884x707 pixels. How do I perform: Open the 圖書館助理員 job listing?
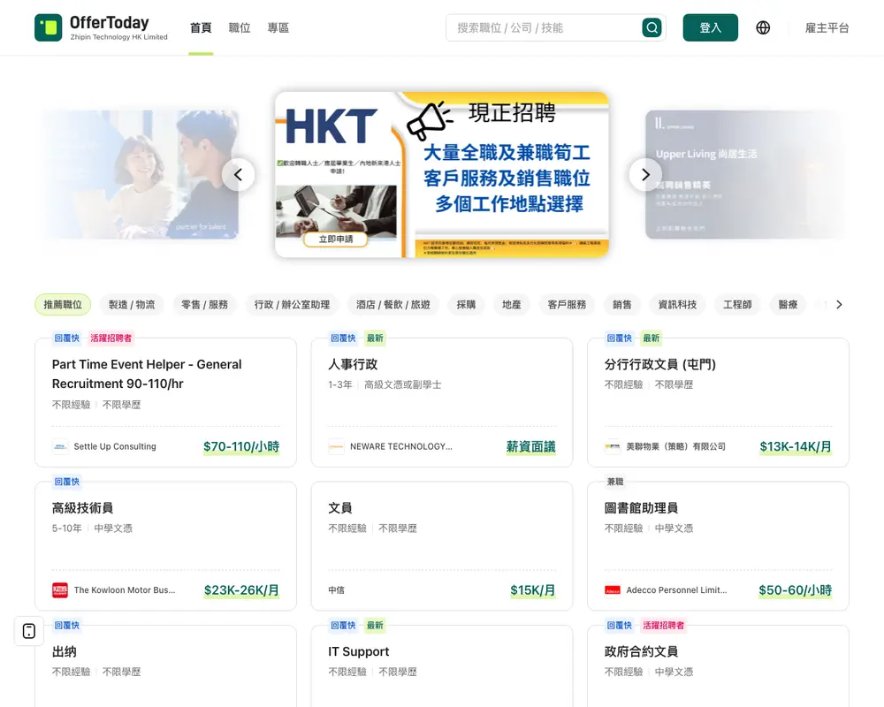tap(641, 508)
